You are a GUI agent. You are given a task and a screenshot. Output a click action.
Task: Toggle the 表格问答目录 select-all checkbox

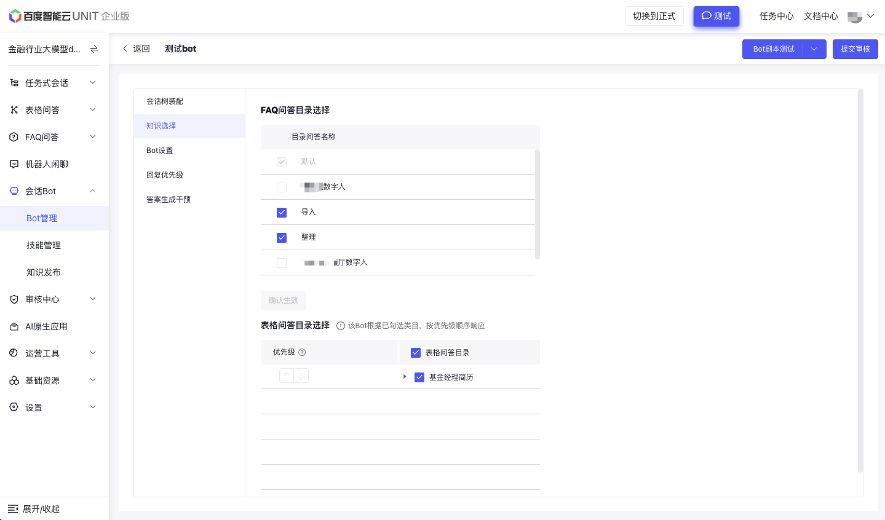[416, 353]
